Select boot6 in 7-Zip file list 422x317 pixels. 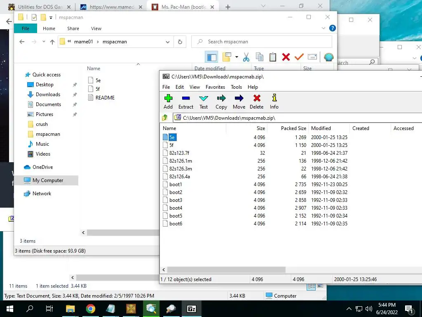tap(176, 223)
